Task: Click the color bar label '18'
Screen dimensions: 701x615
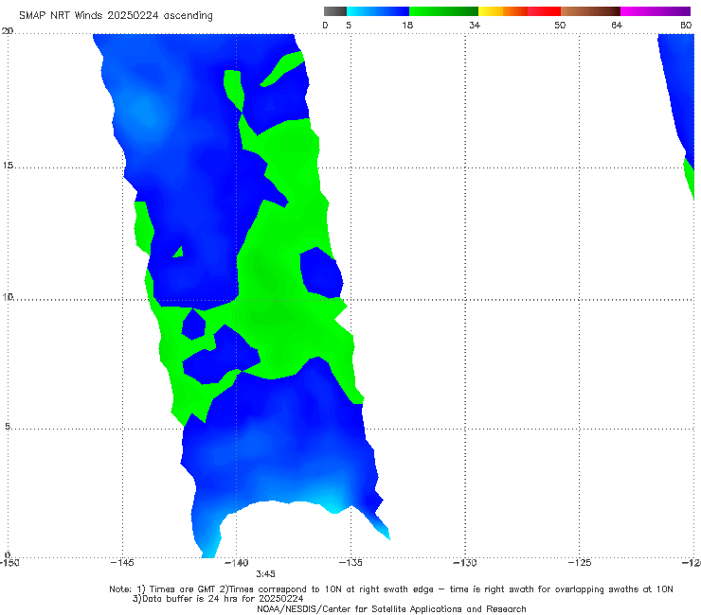Action: pos(407,25)
